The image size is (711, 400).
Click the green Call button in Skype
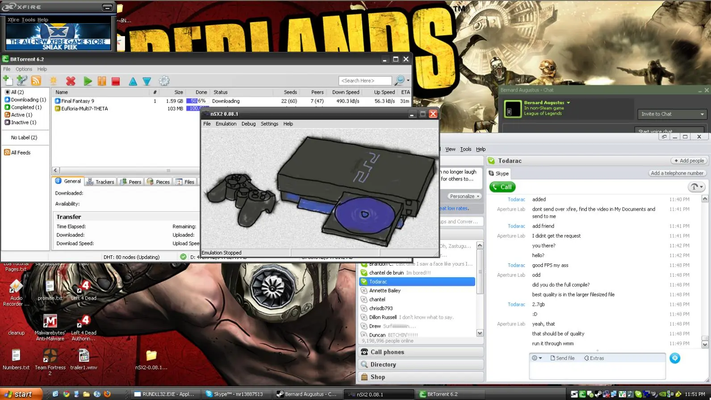[502, 187]
